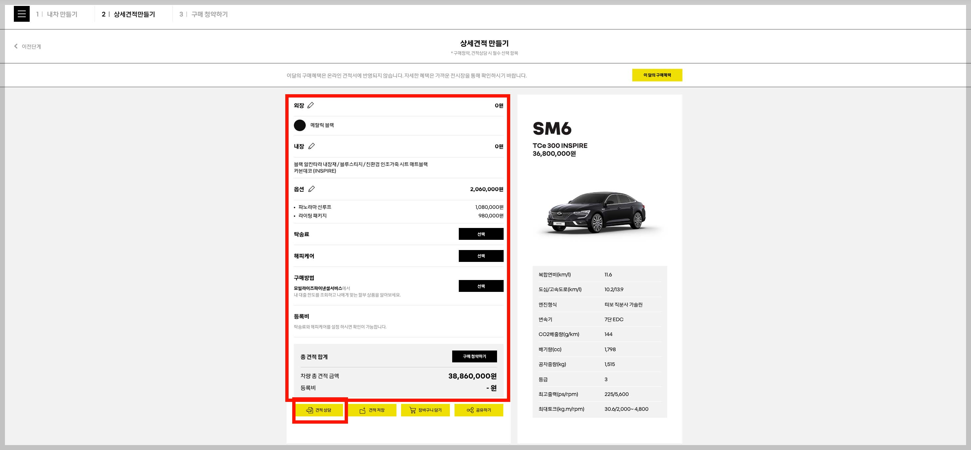This screenshot has width=971, height=450.
Task: Open the hamburger menu icon
Action: (x=21, y=14)
